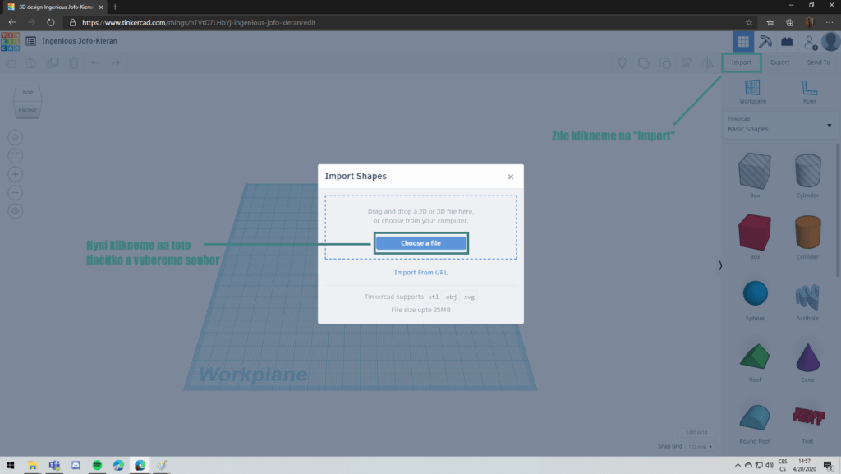The height and width of the screenshot is (474, 841).
Task: Click the Home view icon
Action: [x=16, y=136]
